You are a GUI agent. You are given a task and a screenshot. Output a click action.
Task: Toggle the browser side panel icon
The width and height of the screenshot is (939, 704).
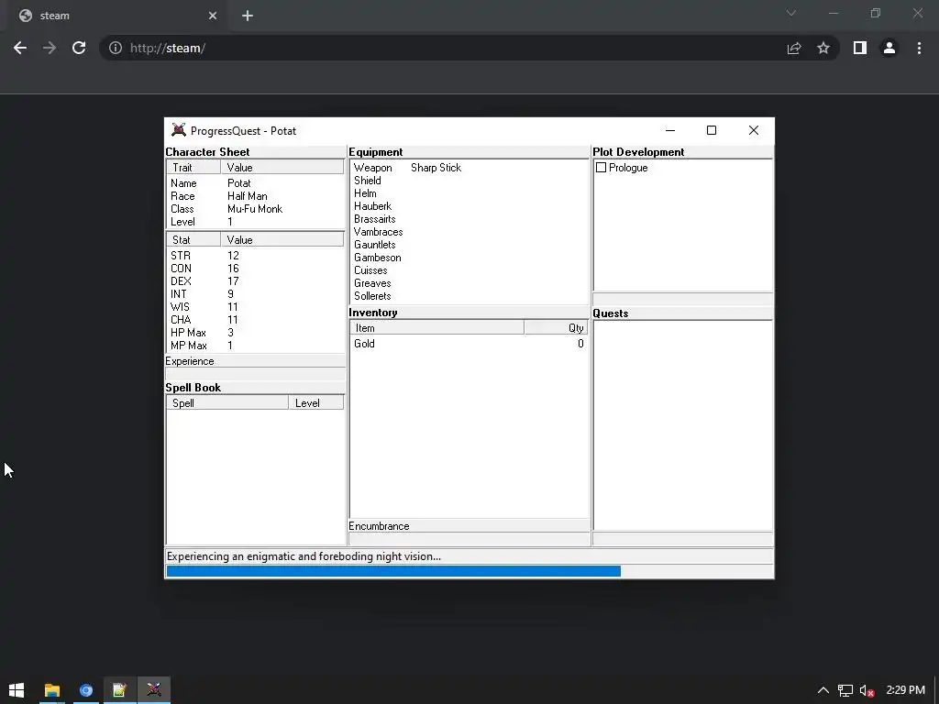click(x=860, y=48)
